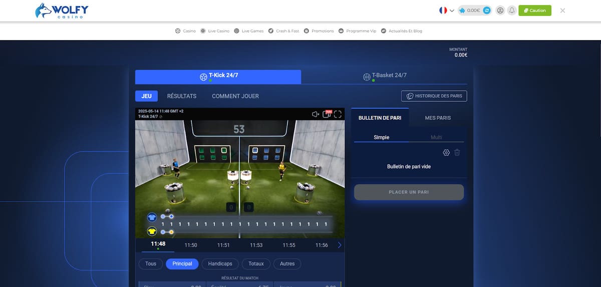
Task: Open the Crash & Fast menu item
Action: [x=283, y=31]
